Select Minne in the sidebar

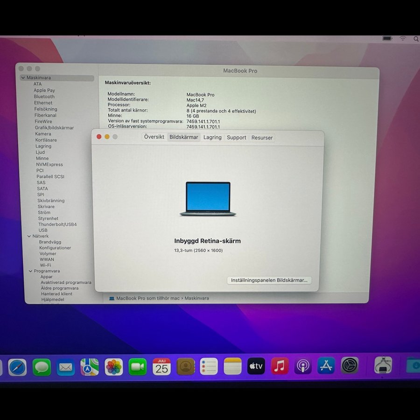42,158
